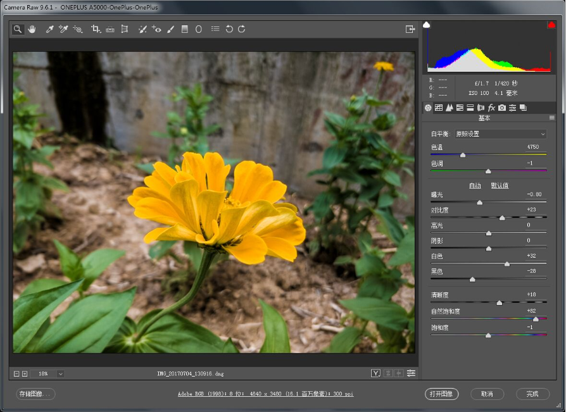This screenshot has height=412, width=566.
Task: Open the 白平衡 white balance dropdown
Action: coord(500,134)
